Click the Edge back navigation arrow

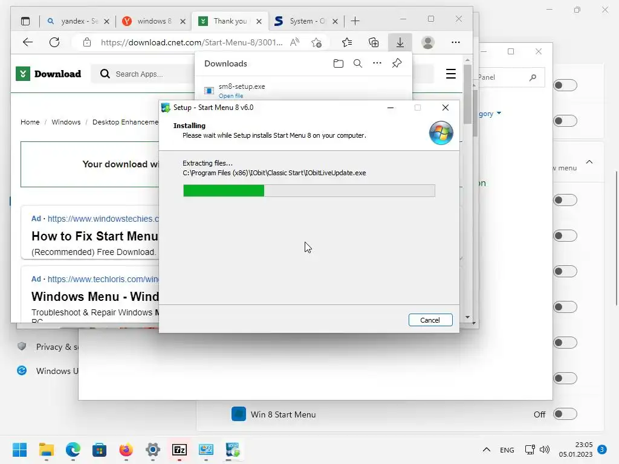point(28,42)
